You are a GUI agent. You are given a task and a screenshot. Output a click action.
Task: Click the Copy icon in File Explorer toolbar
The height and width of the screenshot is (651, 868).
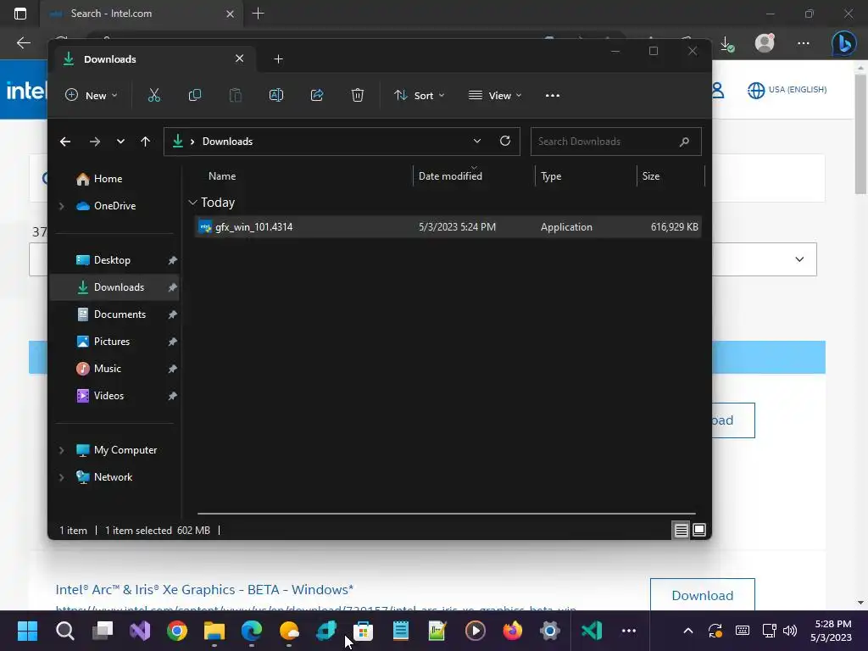click(x=195, y=95)
